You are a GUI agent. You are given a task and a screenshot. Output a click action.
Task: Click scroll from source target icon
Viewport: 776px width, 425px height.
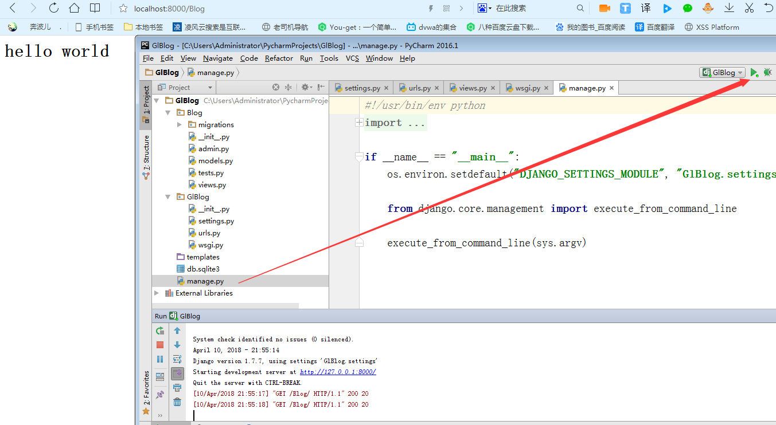click(x=276, y=88)
